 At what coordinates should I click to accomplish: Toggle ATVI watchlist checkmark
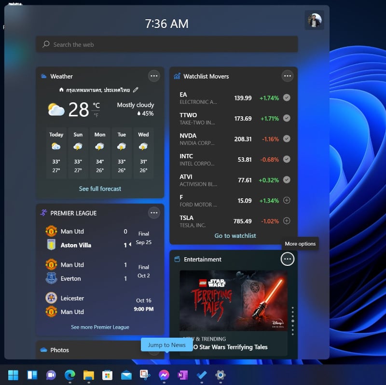(287, 179)
